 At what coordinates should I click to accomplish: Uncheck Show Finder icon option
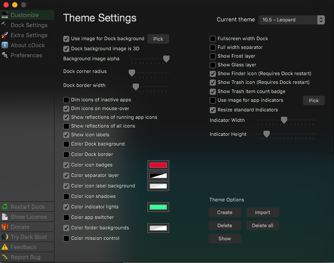click(213, 74)
